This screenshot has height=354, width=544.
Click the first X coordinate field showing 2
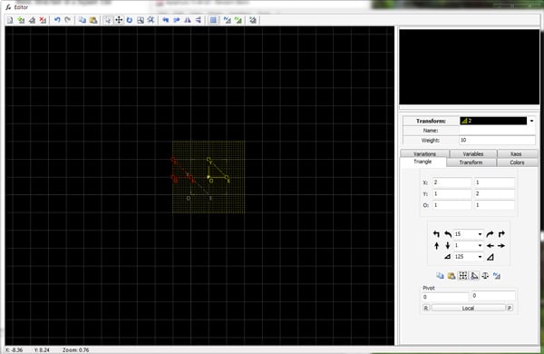pyautogui.click(x=452, y=182)
